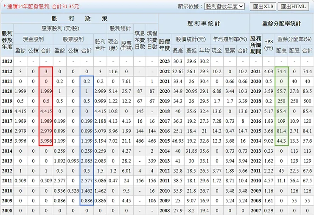Click the red note 連續14年配發股利, 合計31.35元
This screenshot has height=215, width=314.
pos(41,7)
